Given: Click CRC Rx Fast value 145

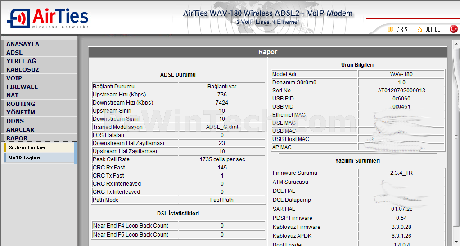Looking at the screenshot, I should [222, 167].
